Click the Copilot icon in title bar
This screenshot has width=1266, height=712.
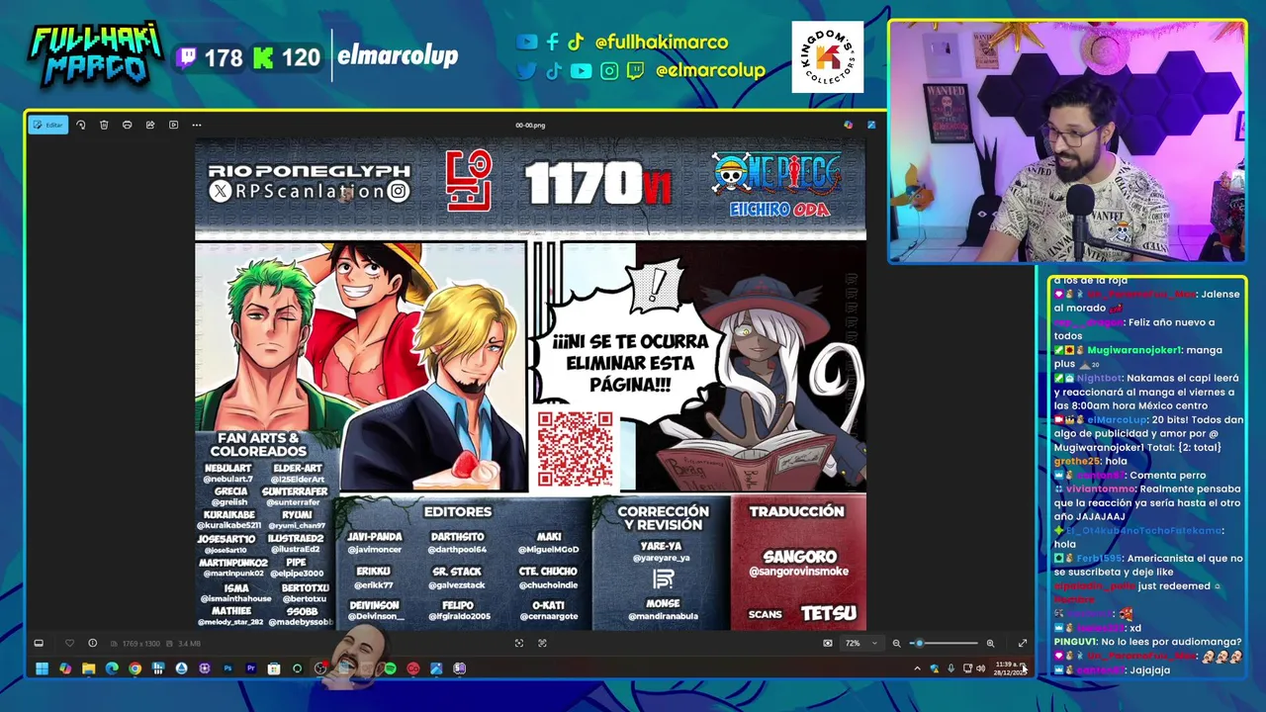coord(848,125)
